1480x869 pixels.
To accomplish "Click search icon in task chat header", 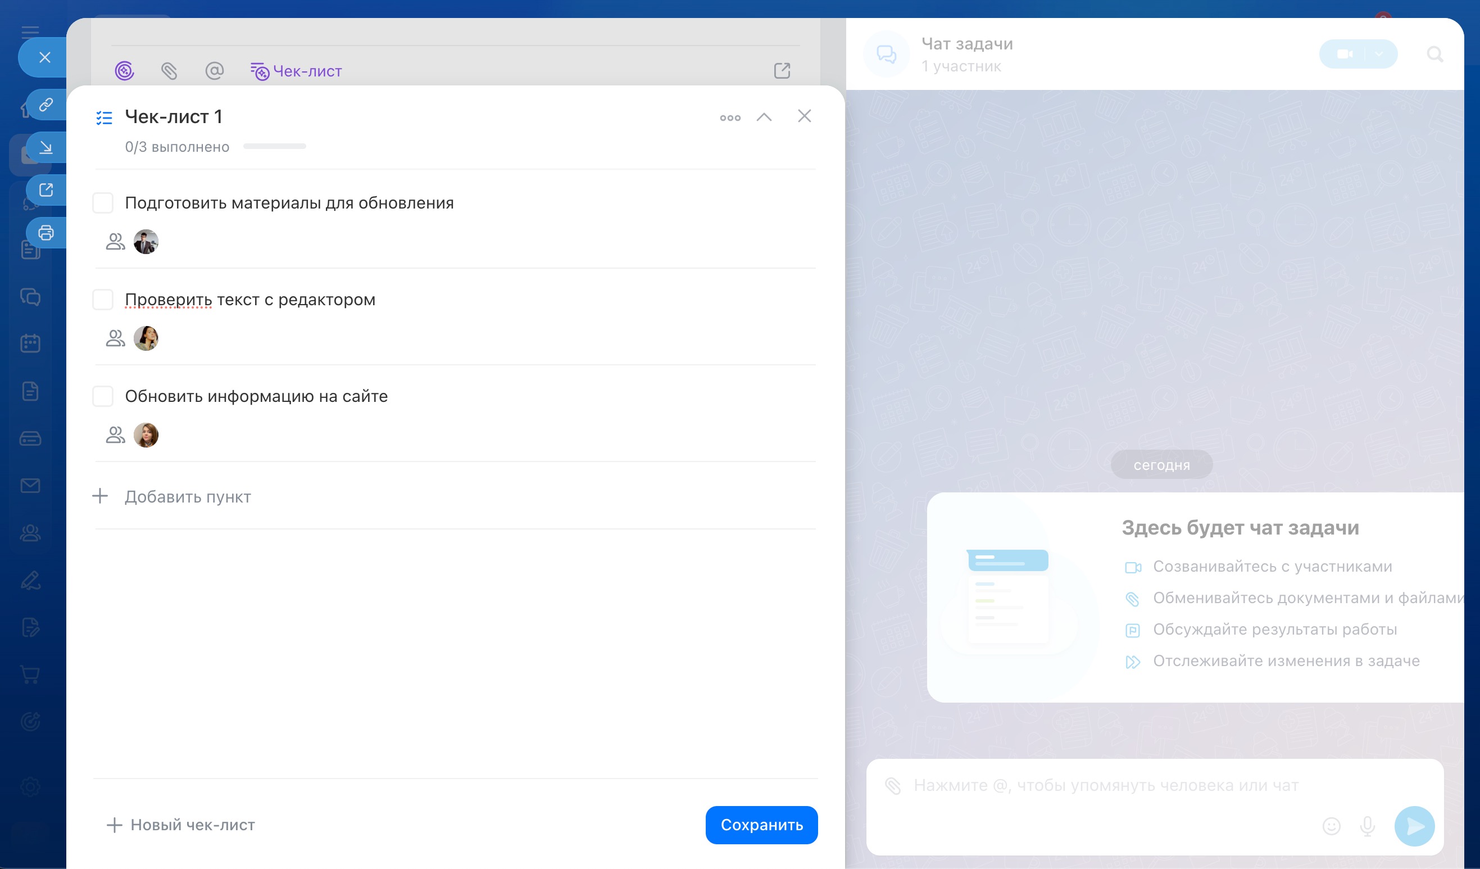I will [x=1435, y=55].
